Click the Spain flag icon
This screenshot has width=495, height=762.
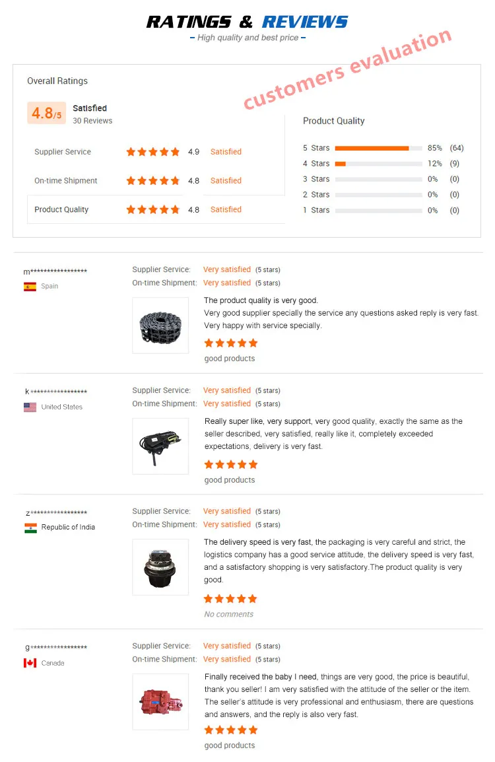[30, 287]
